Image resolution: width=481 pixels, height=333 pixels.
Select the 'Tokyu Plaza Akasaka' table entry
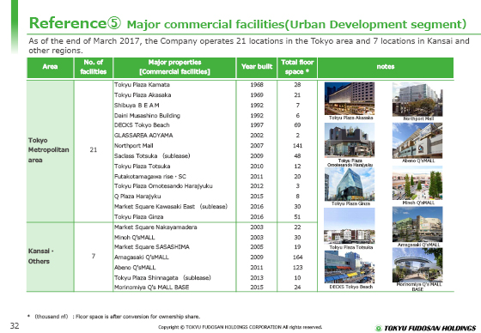coord(143,95)
